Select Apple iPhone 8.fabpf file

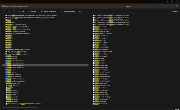(100, 88)
